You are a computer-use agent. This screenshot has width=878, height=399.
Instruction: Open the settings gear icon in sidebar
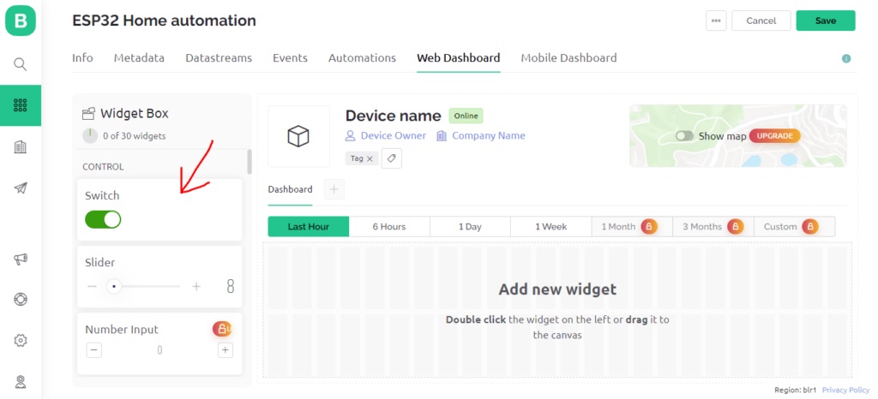coord(21,340)
